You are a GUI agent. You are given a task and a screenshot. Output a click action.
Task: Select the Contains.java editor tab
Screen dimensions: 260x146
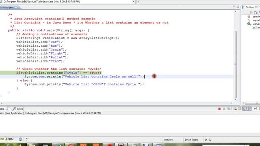(x=7, y=7)
